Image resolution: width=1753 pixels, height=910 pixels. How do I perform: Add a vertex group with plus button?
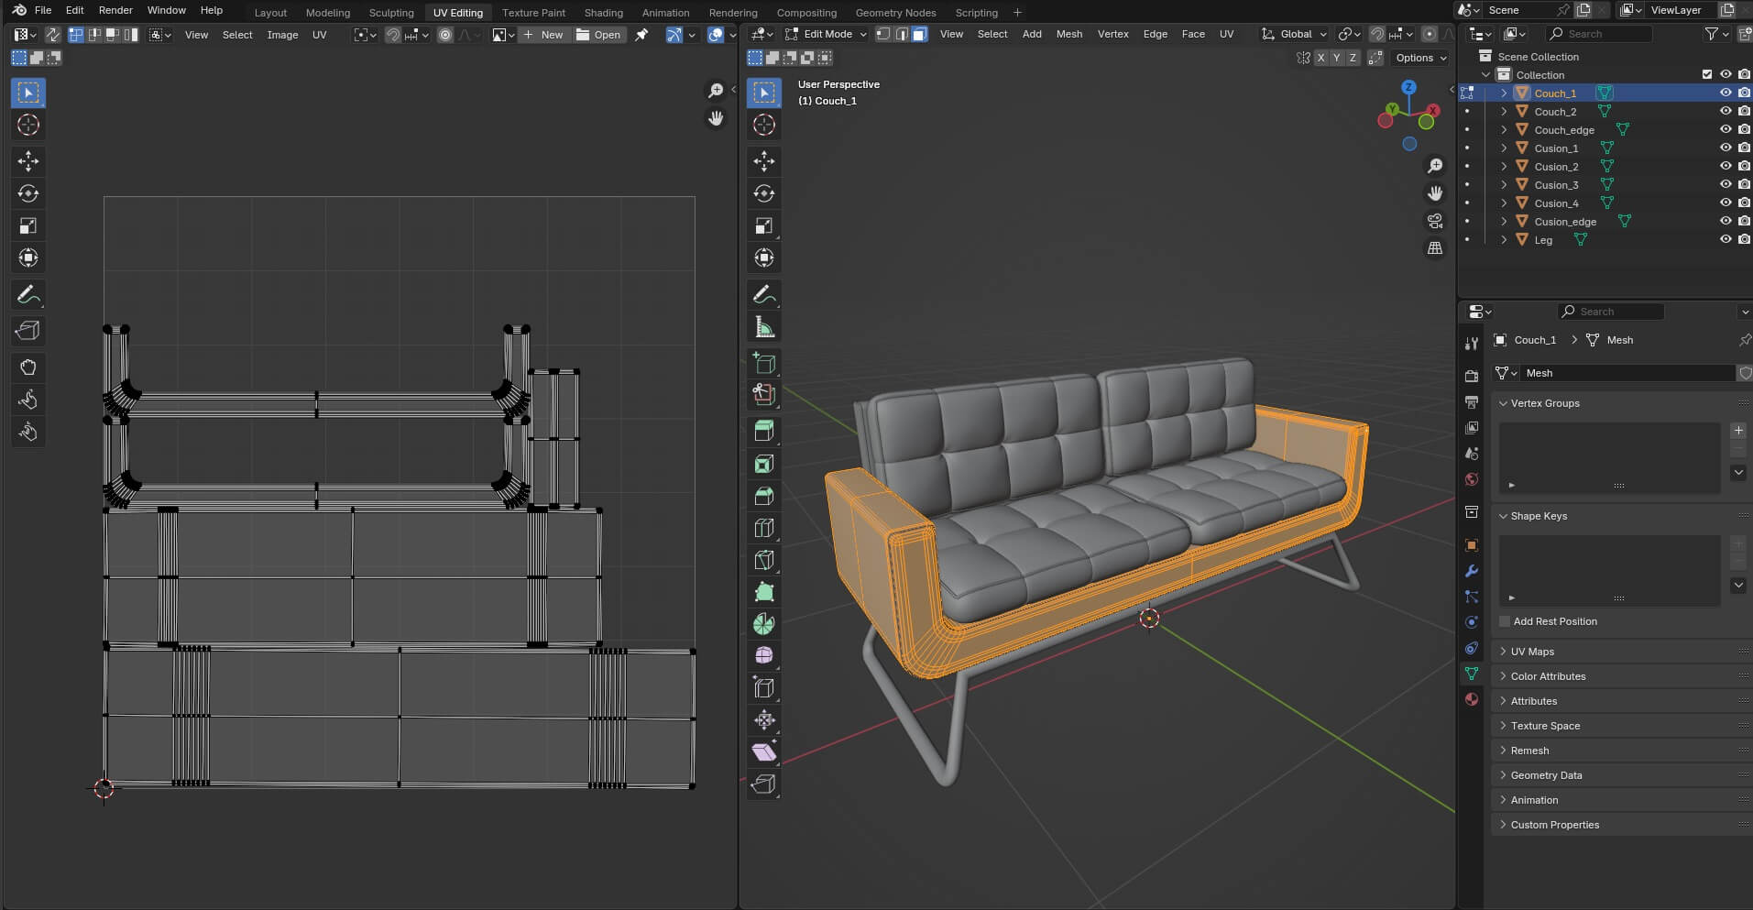[x=1738, y=430]
